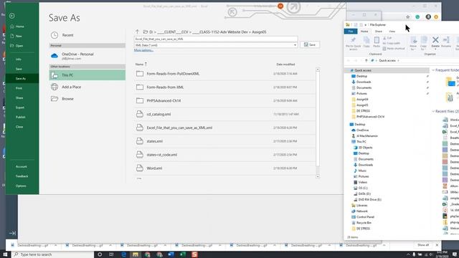Select This PC save location
Image resolution: width=459 pixels, height=258 pixels.
(x=87, y=75)
